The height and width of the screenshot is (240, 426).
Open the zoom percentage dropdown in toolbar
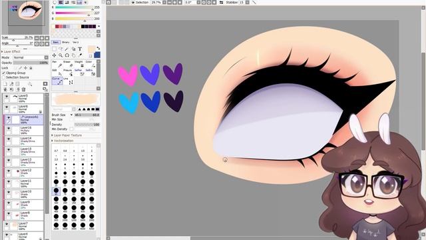(x=164, y=2)
